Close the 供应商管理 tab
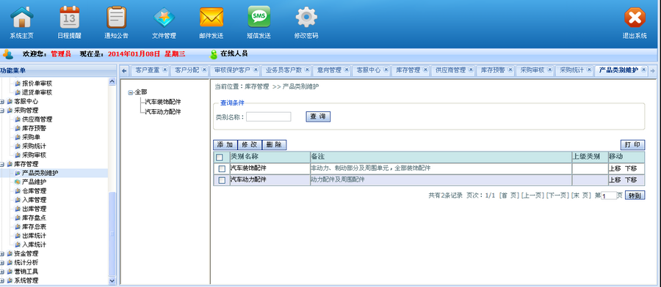Image resolution: width=661 pixels, height=287 pixels. click(471, 70)
